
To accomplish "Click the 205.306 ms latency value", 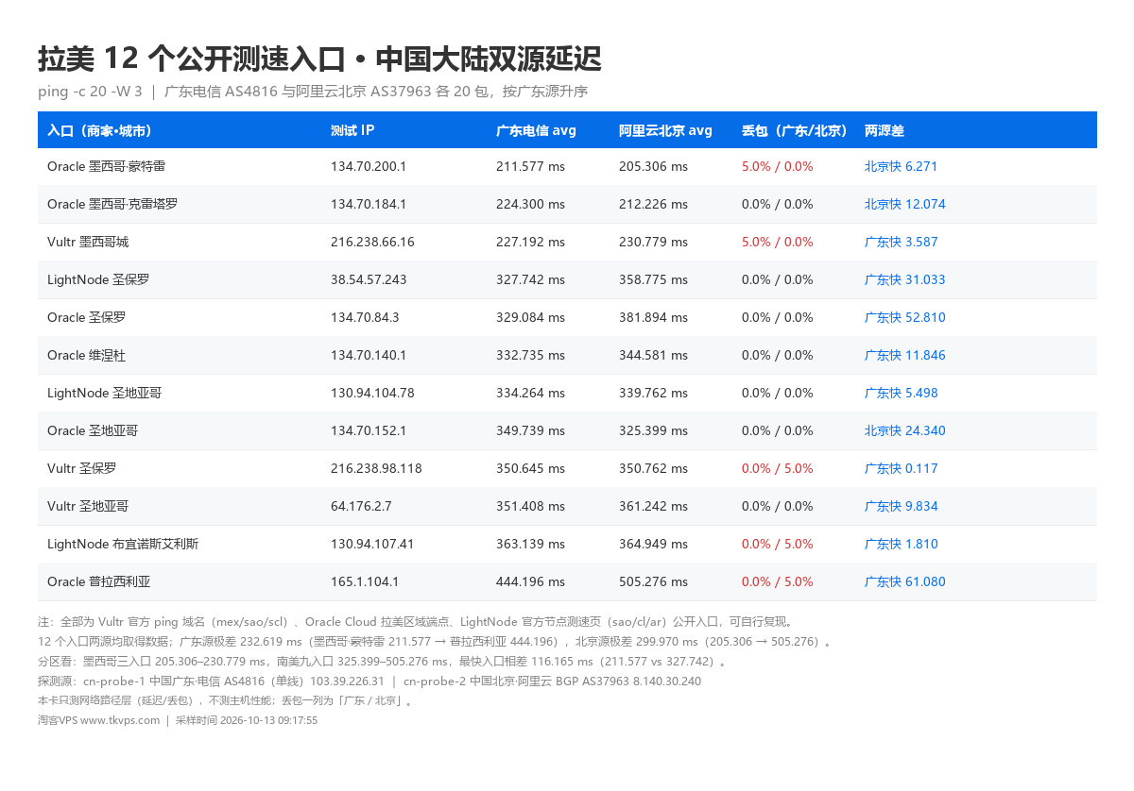I will (653, 166).
